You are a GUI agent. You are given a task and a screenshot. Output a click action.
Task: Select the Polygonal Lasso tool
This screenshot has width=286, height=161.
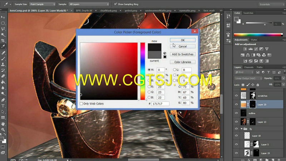pos(3,29)
